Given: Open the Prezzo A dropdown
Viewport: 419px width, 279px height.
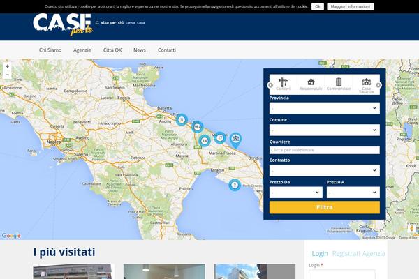Looking at the screenshot, I should [353, 193].
